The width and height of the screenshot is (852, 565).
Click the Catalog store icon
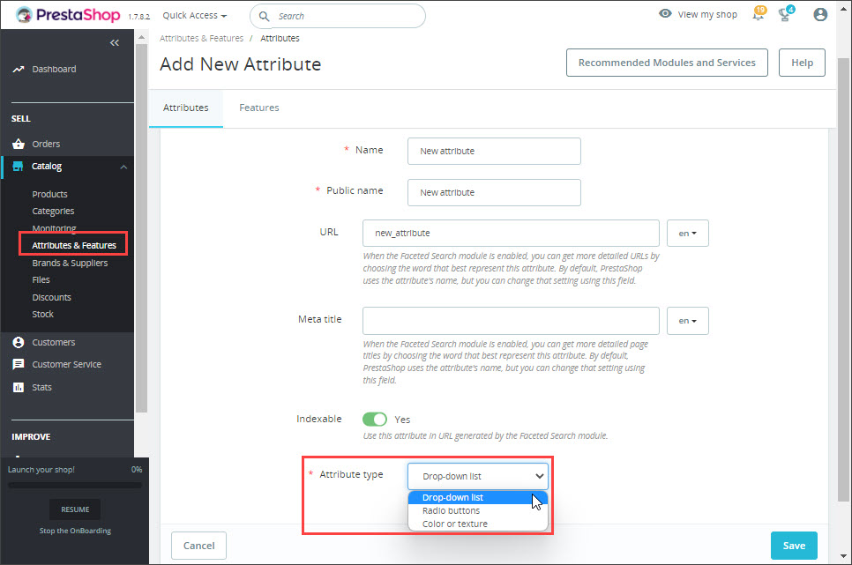[18, 167]
